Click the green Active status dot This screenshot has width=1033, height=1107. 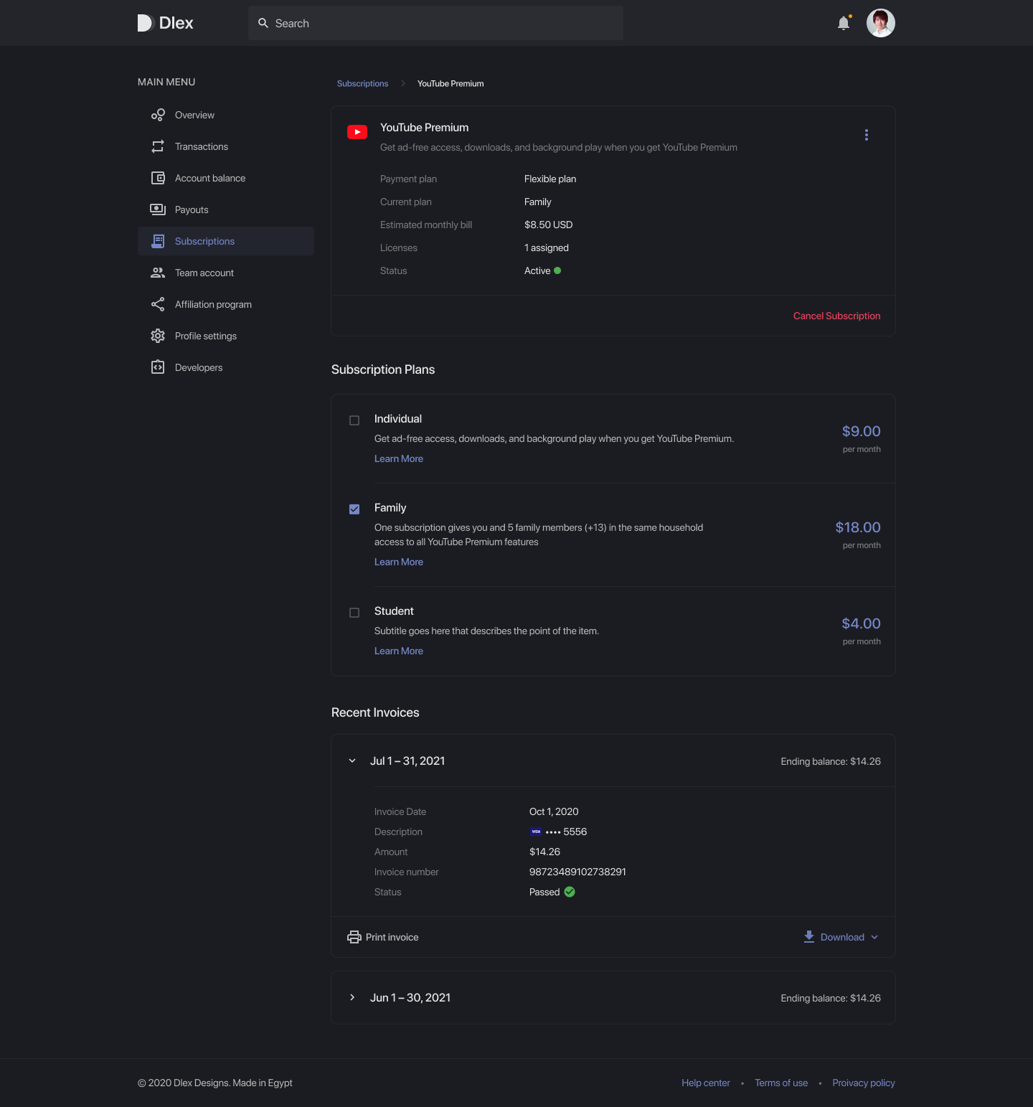coord(557,270)
